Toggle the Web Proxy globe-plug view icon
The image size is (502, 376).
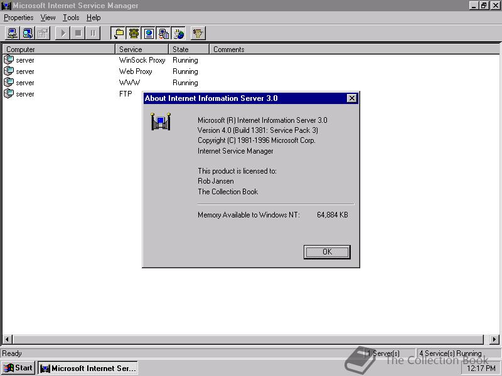coord(179,33)
